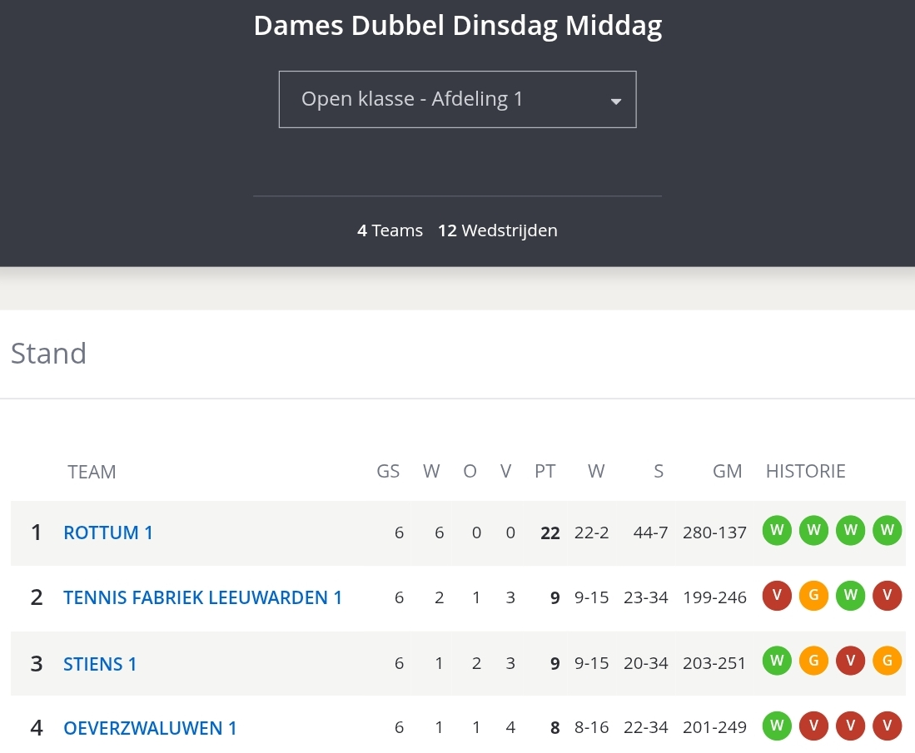Click Stiens 1's last orange G badge
This screenshot has width=915, height=753.
pyautogui.click(x=888, y=662)
